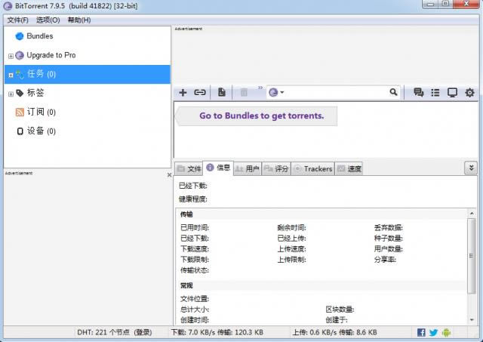Expand the 任务 tree node
The image size is (483, 342).
point(11,75)
